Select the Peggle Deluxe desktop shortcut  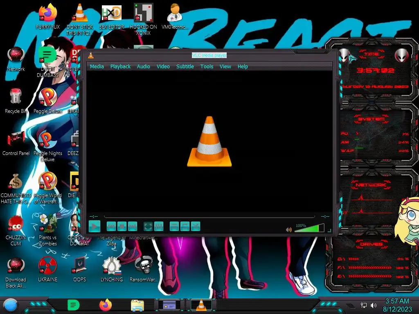47,101
